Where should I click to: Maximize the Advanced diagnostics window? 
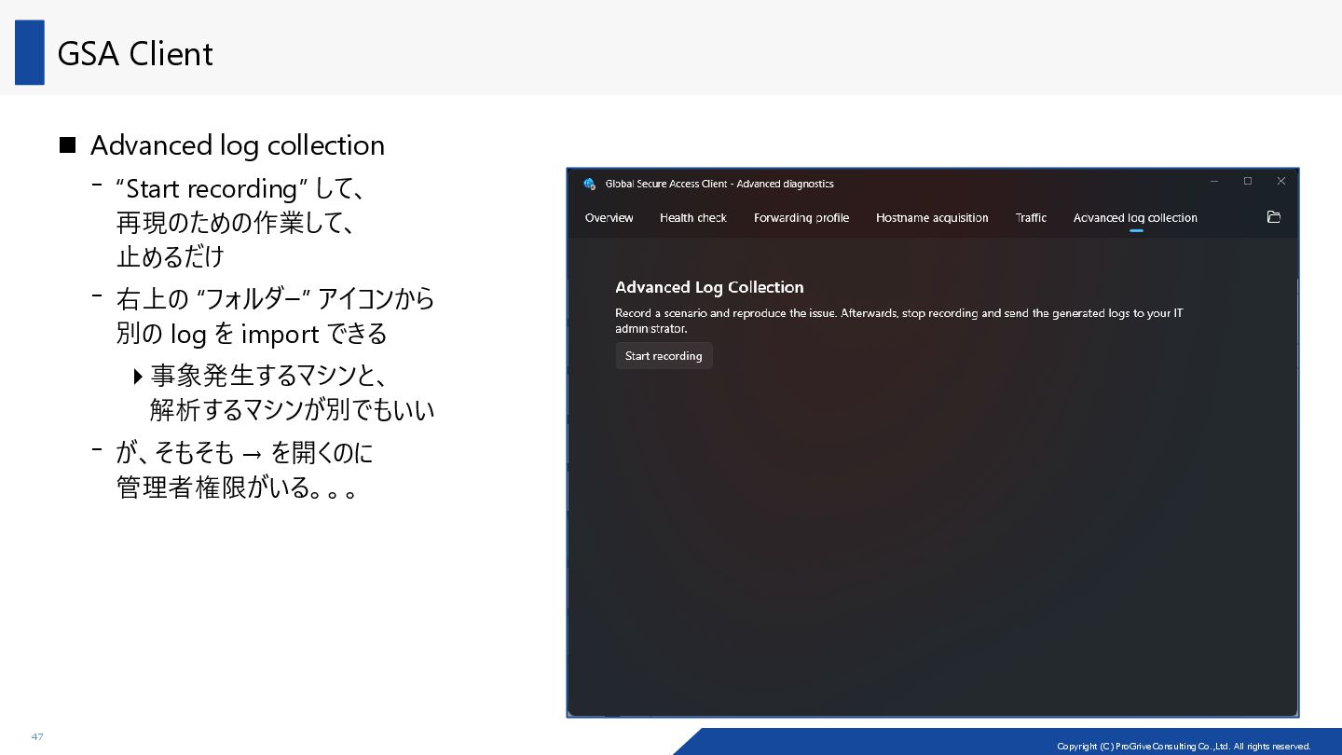tap(1248, 182)
